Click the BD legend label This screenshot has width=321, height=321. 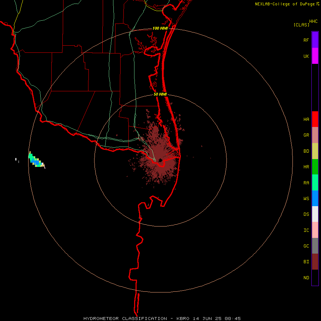306,151
